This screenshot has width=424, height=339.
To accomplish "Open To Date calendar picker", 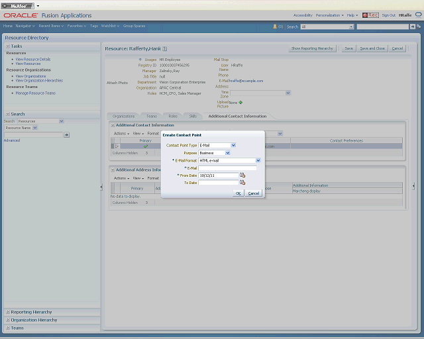I will coord(242,183).
